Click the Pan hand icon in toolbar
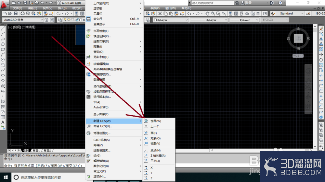 207,13
